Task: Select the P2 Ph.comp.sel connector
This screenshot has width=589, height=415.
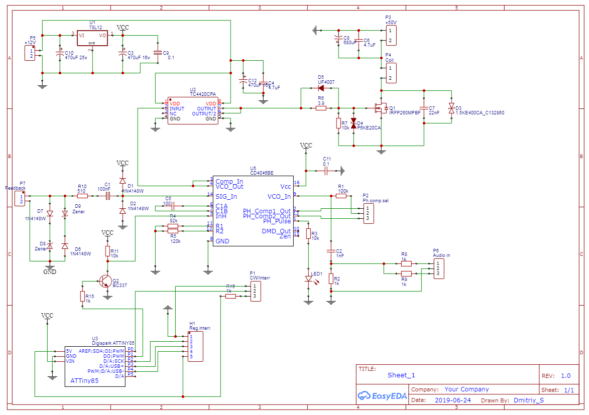Action: 368,213
